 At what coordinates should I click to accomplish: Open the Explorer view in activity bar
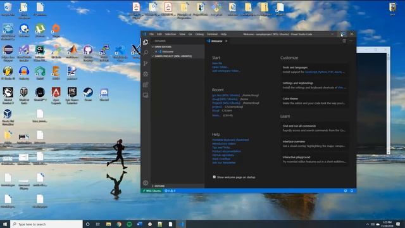(x=146, y=42)
